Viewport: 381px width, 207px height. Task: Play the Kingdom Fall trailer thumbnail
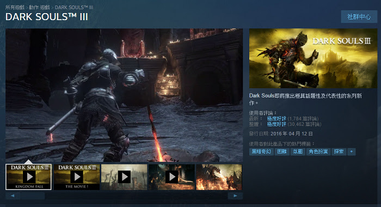pos(28,177)
